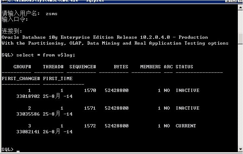Click the STATUS column header
This screenshot has height=154, width=243.
pos(184,67)
